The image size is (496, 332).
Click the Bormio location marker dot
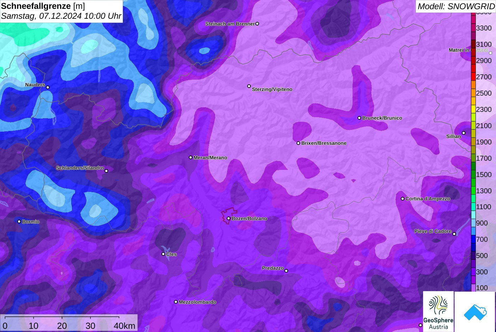click(19, 222)
